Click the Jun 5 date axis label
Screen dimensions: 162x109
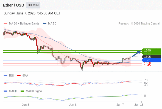[x=26, y=105]
